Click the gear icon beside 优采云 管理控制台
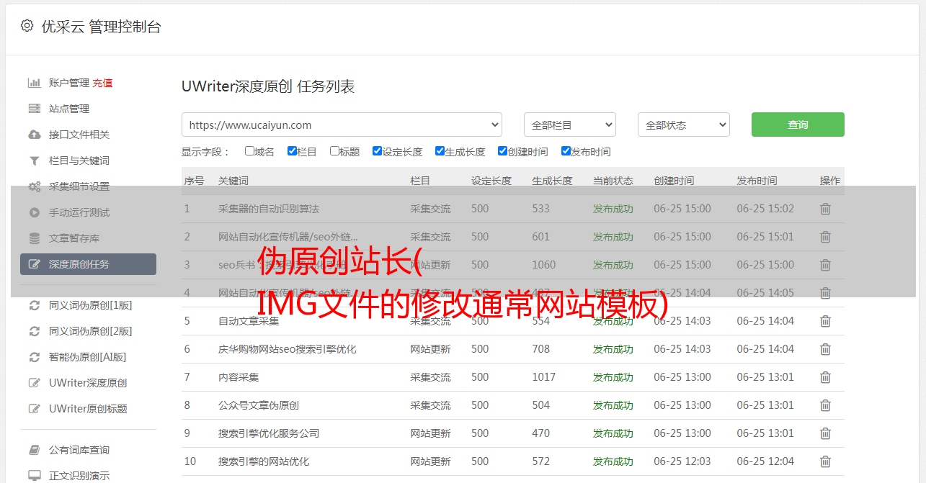The height and width of the screenshot is (483, 926). [27, 26]
